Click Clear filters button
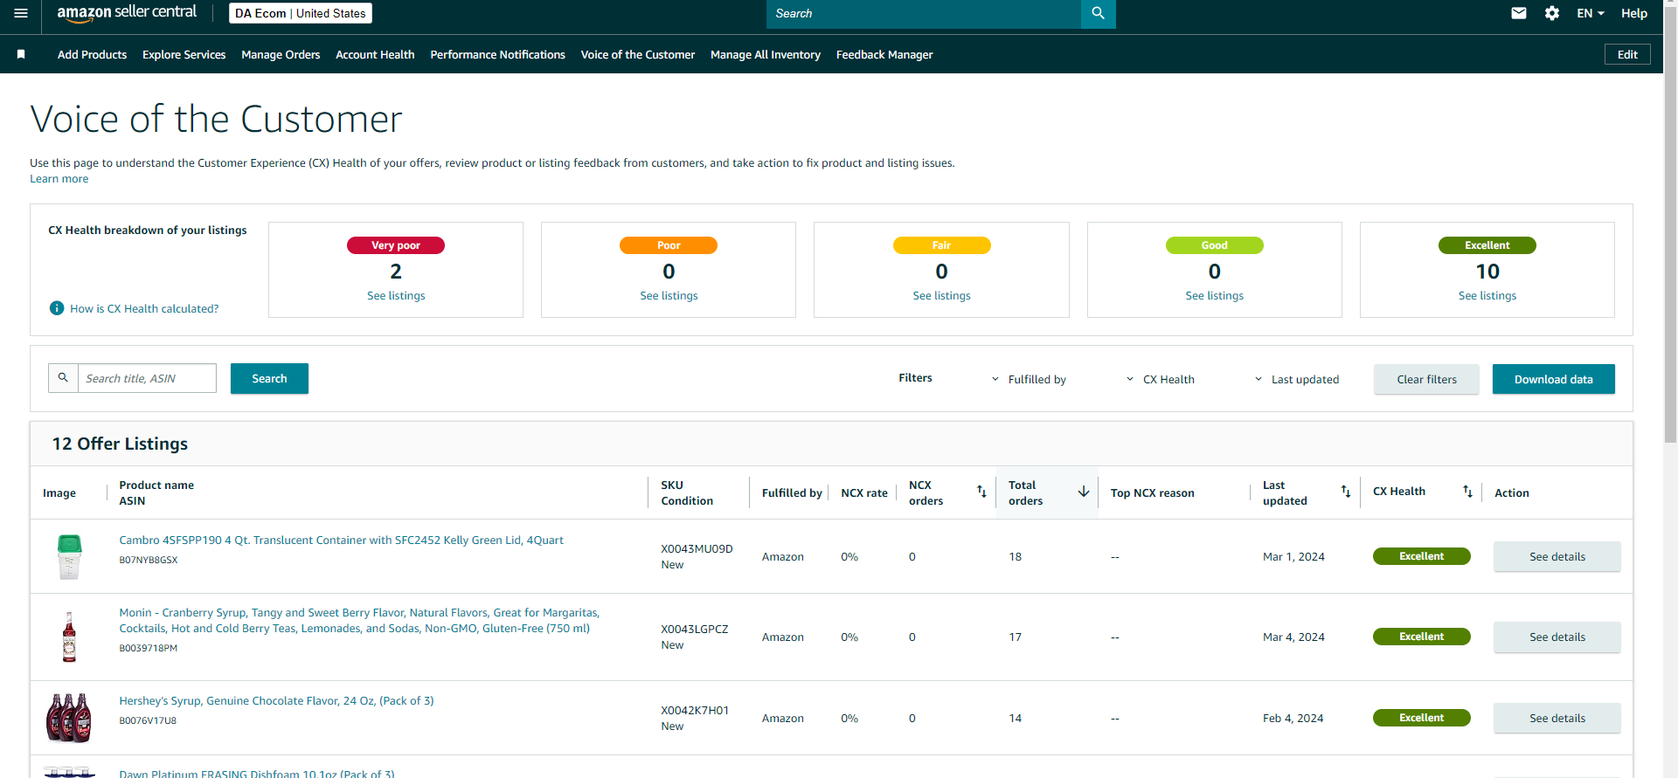1678x778 pixels. click(1426, 379)
